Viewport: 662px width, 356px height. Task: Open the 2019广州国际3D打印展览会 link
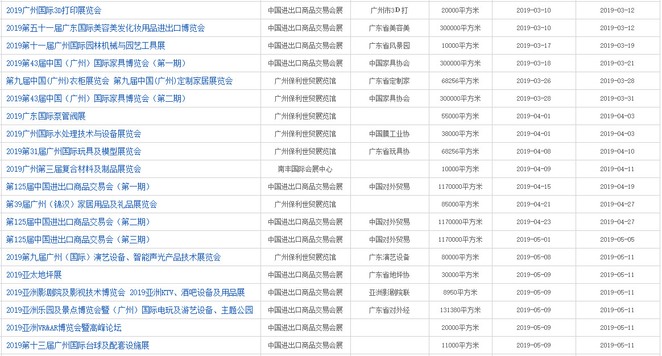pos(53,10)
